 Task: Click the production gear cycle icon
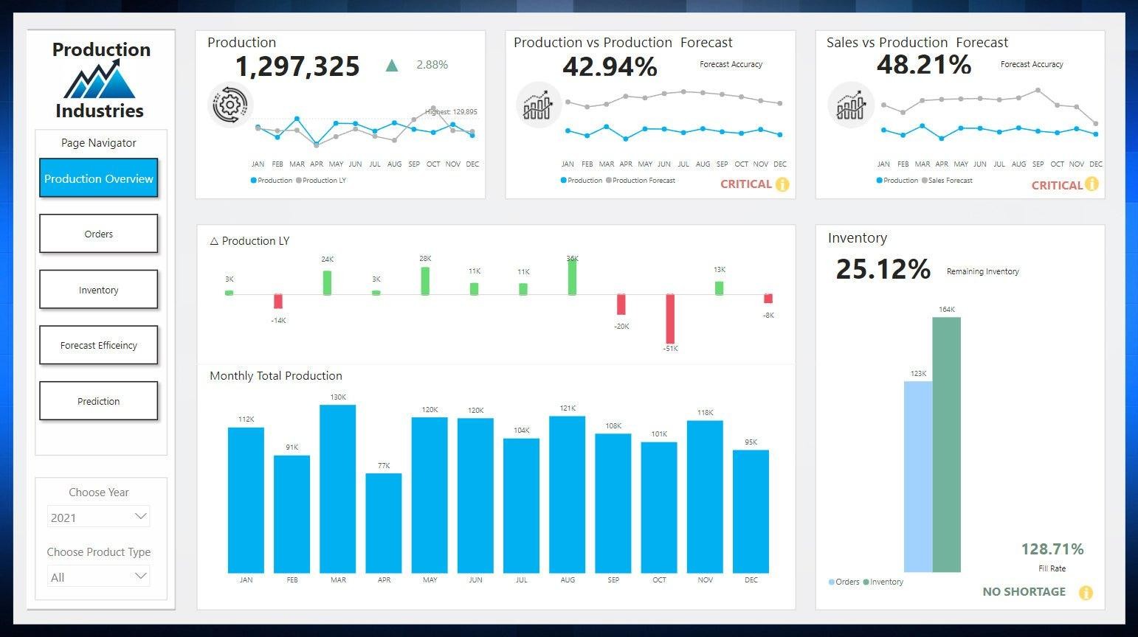[x=230, y=105]
